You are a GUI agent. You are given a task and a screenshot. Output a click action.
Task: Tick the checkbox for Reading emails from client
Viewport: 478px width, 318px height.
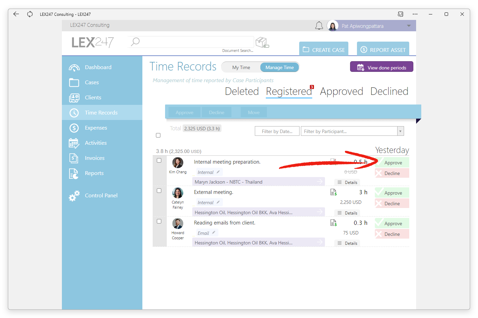tap(159, 221)
